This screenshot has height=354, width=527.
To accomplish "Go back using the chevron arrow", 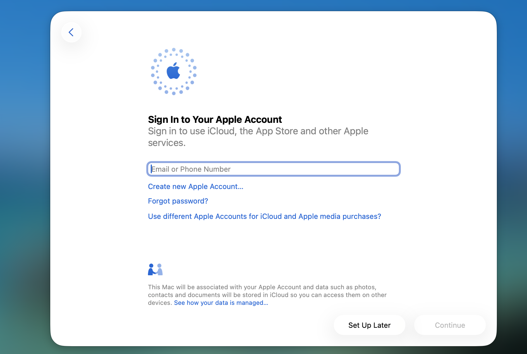I will pyautogui.click(x=71, y=32).
